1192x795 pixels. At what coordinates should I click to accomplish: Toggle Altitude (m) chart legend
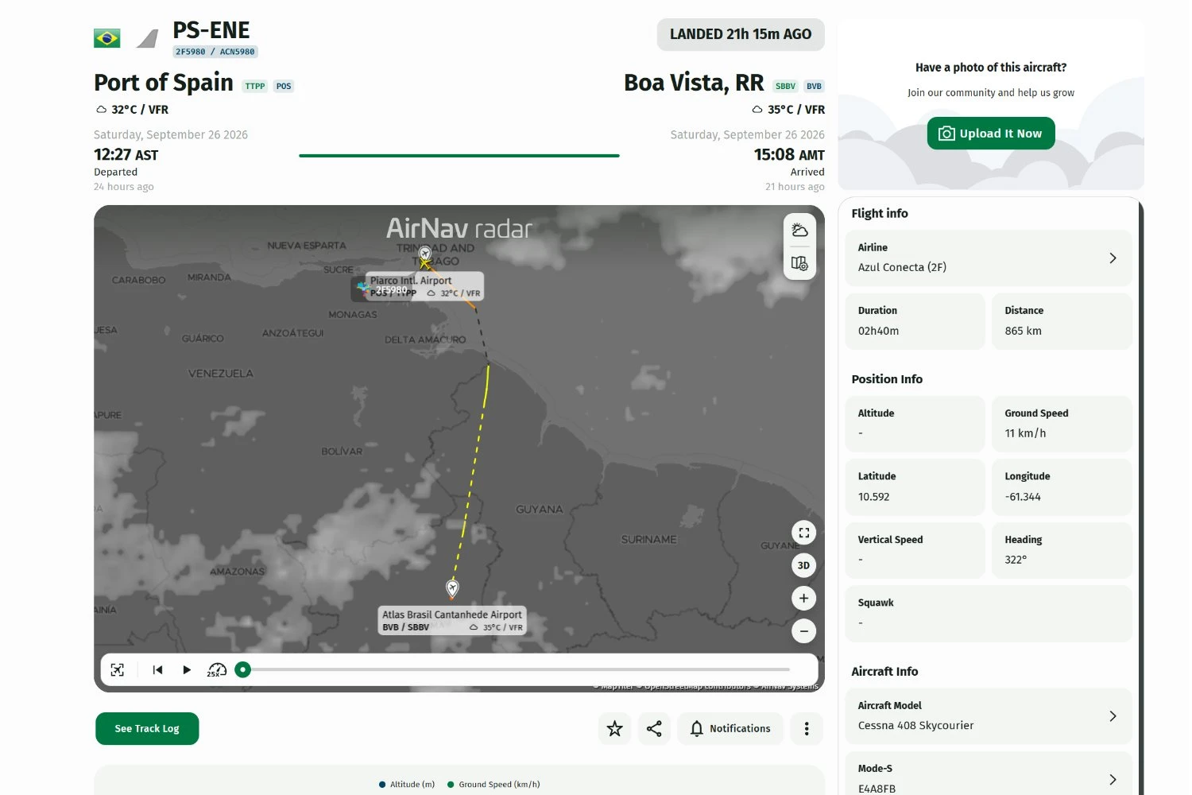407,784
